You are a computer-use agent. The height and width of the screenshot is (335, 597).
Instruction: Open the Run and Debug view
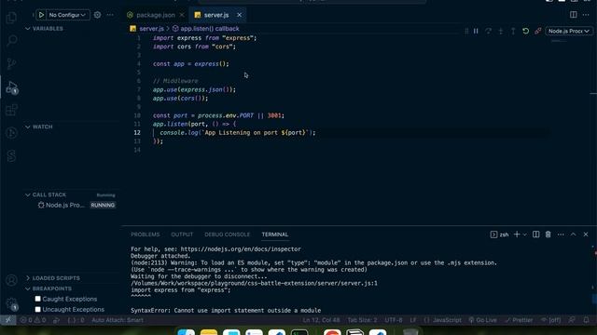point(11,87)
